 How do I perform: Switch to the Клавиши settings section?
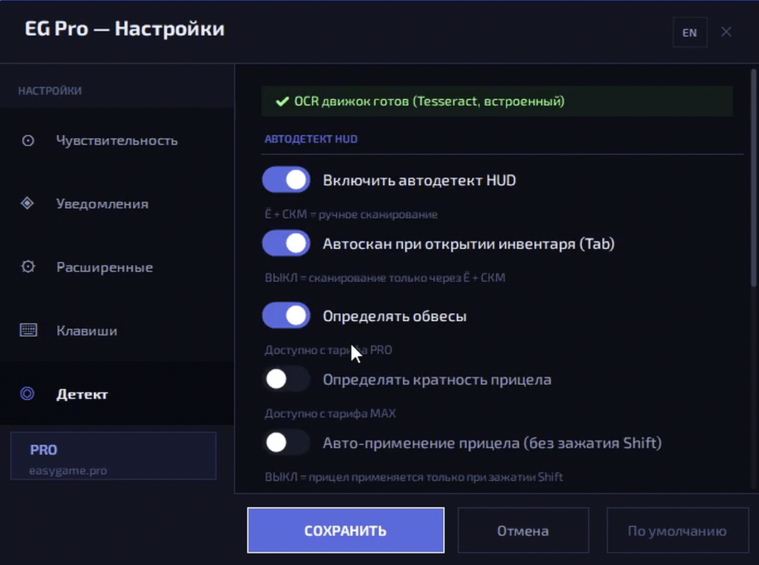(87, 330)
